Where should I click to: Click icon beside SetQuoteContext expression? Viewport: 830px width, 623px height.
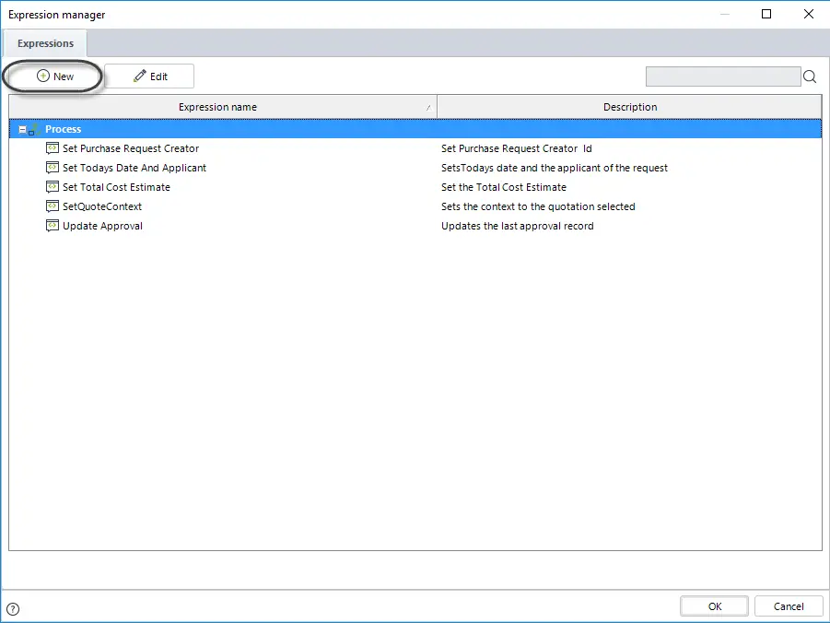pos(52,206)
